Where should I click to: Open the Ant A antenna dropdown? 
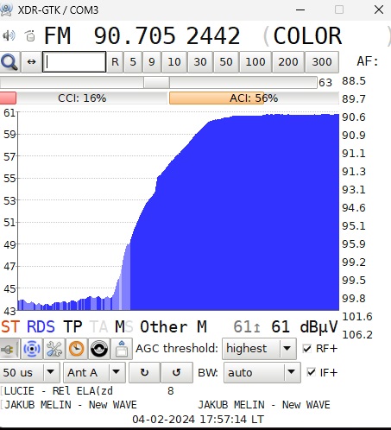pyautogui.click(x=94, y=372)
